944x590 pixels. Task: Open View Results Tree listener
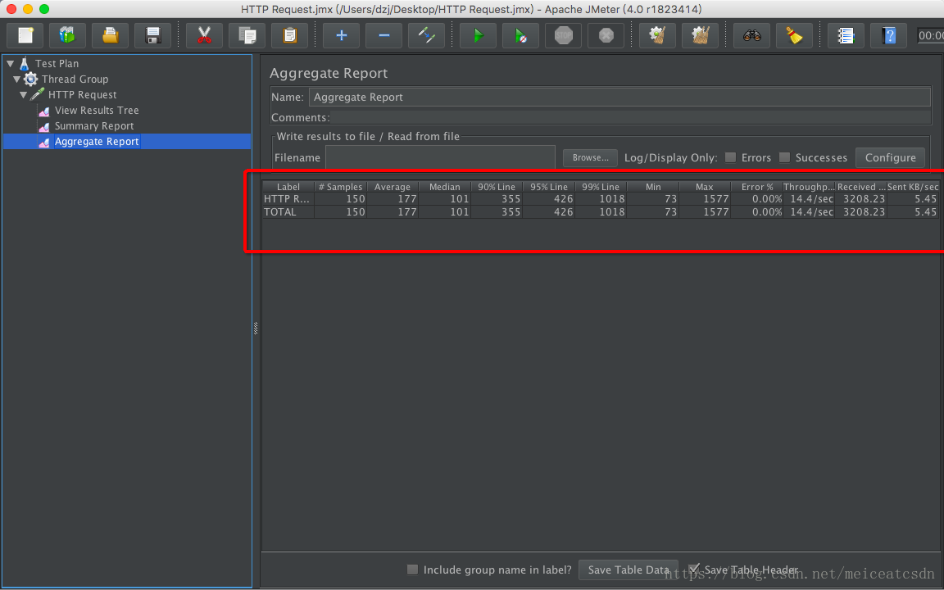point(97,110)
